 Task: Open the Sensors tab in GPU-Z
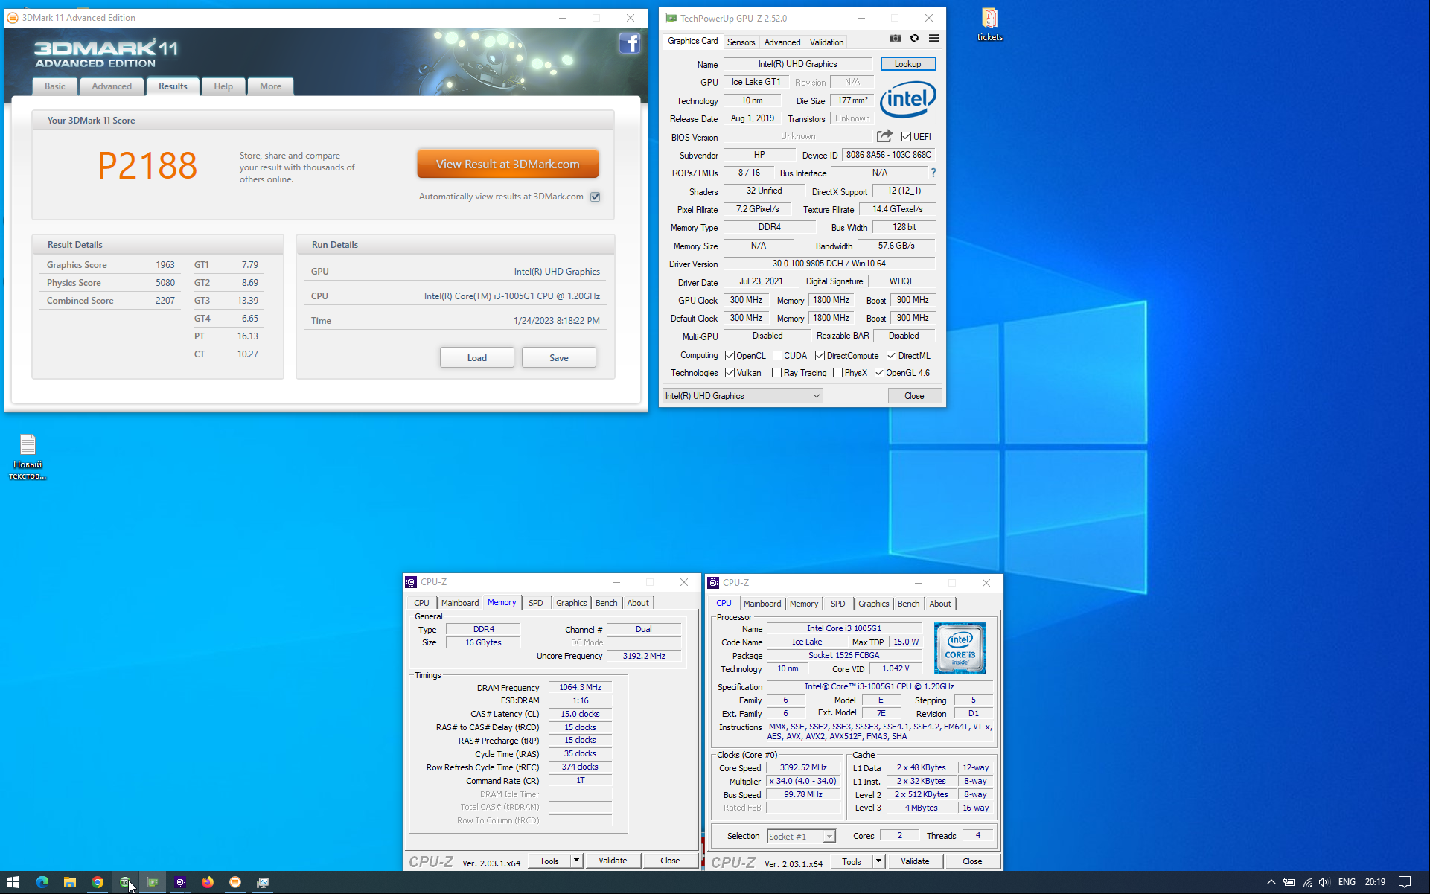[741, 42]
